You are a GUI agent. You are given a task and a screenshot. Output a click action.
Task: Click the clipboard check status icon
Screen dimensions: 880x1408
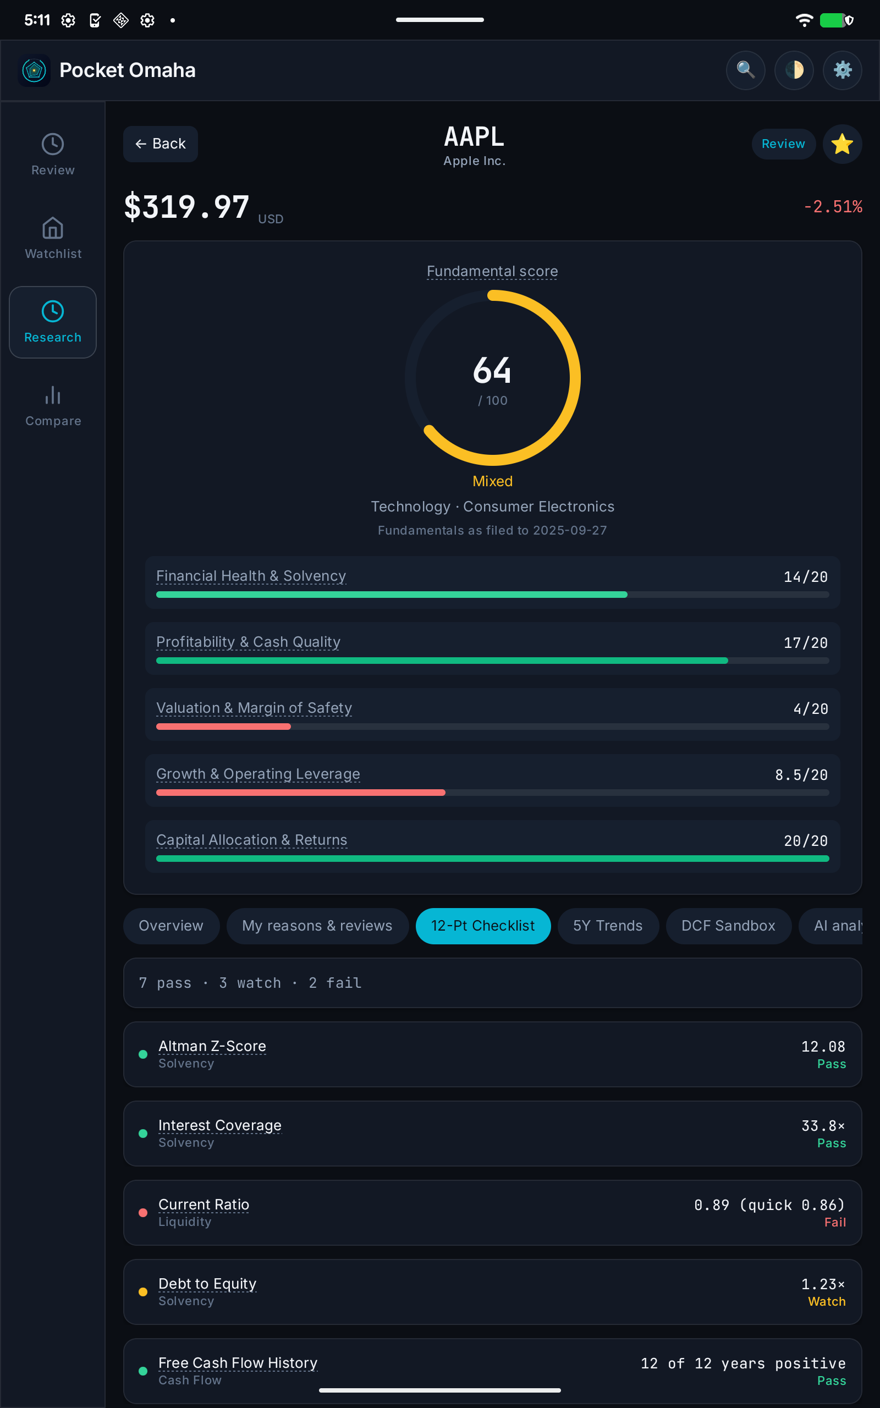(95, 20)
